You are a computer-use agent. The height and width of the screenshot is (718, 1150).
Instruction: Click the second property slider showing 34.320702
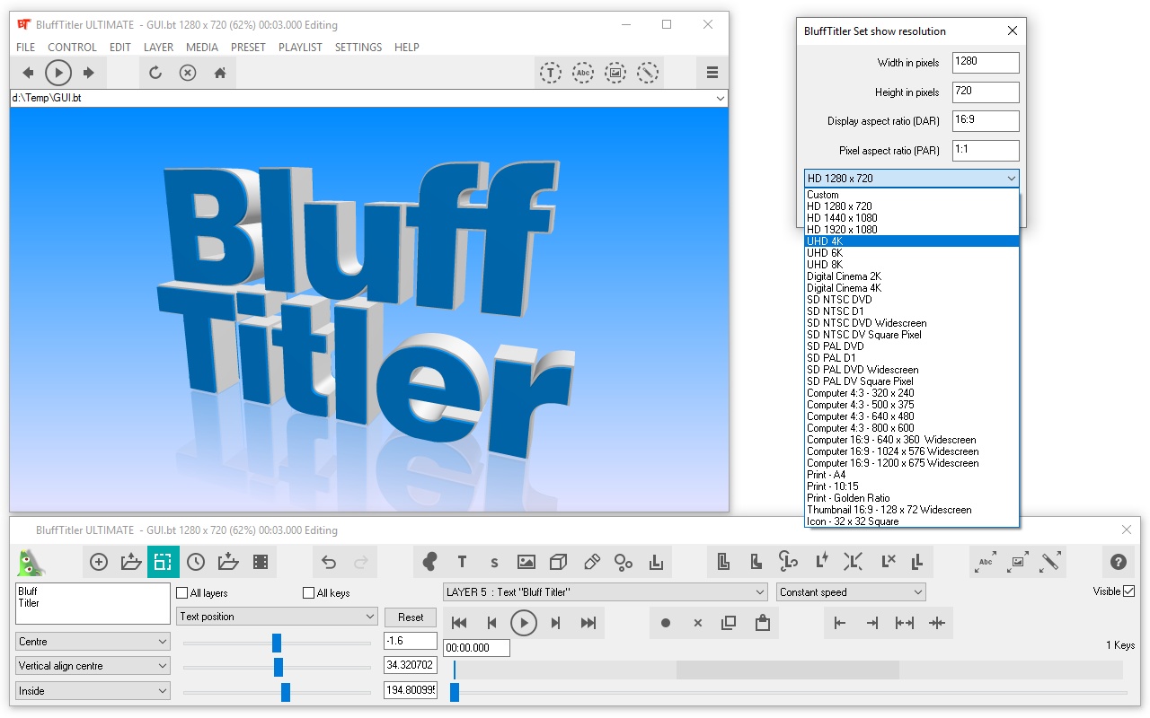click(277, 667)
